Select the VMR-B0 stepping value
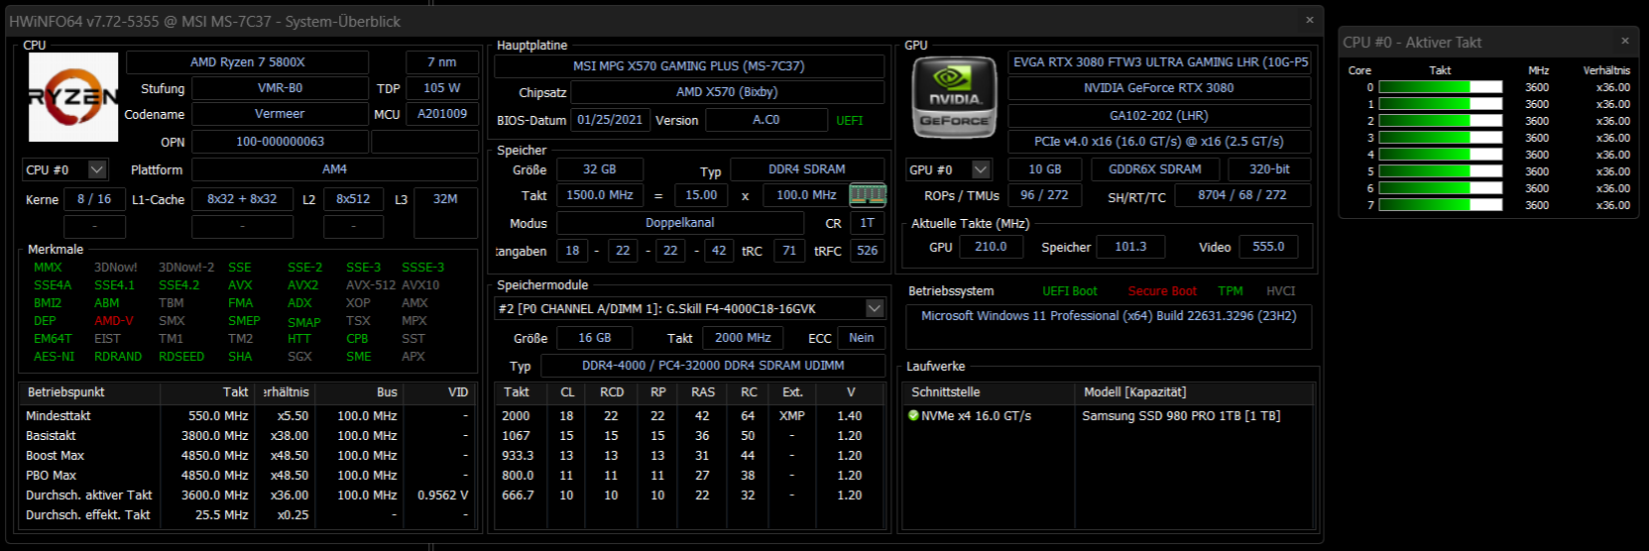 click(280, 88)
